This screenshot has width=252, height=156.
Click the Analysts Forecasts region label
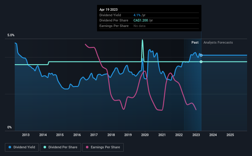coord(218,42)
